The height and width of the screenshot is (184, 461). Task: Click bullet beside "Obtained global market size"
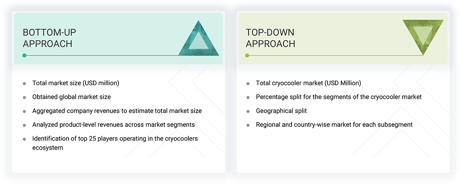[x=24, y=97]
